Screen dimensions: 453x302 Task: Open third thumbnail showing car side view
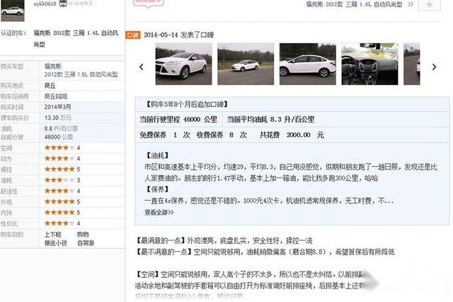click(x=308, y=64)
